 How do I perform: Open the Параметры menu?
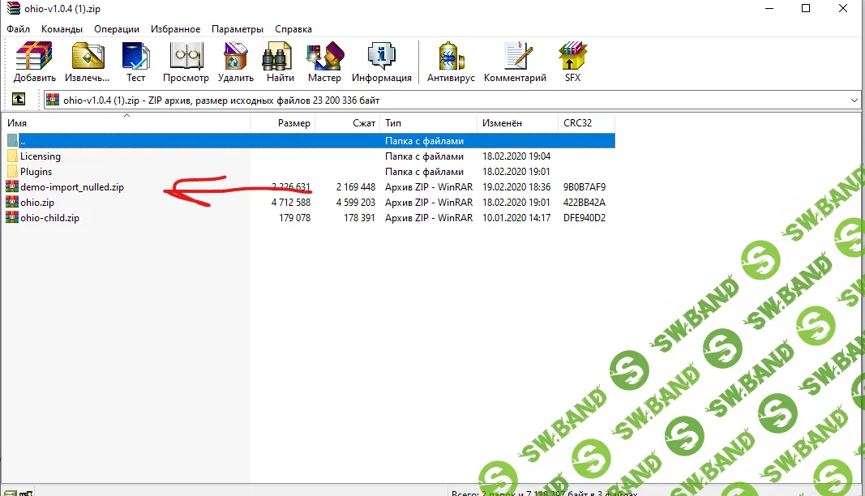pyautogui.click(x=238, y=29)
